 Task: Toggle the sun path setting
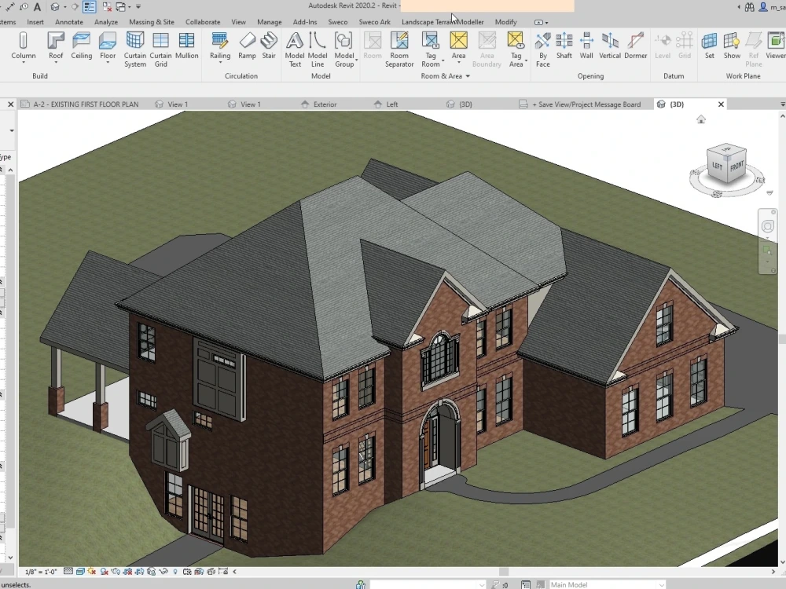pyautogui.click(x=92, y=571)
